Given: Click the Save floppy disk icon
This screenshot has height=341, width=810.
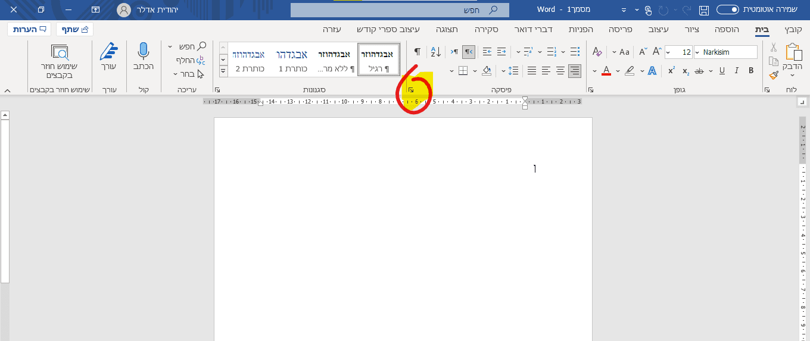Looking at the screenshot, I should click(704, 10).
